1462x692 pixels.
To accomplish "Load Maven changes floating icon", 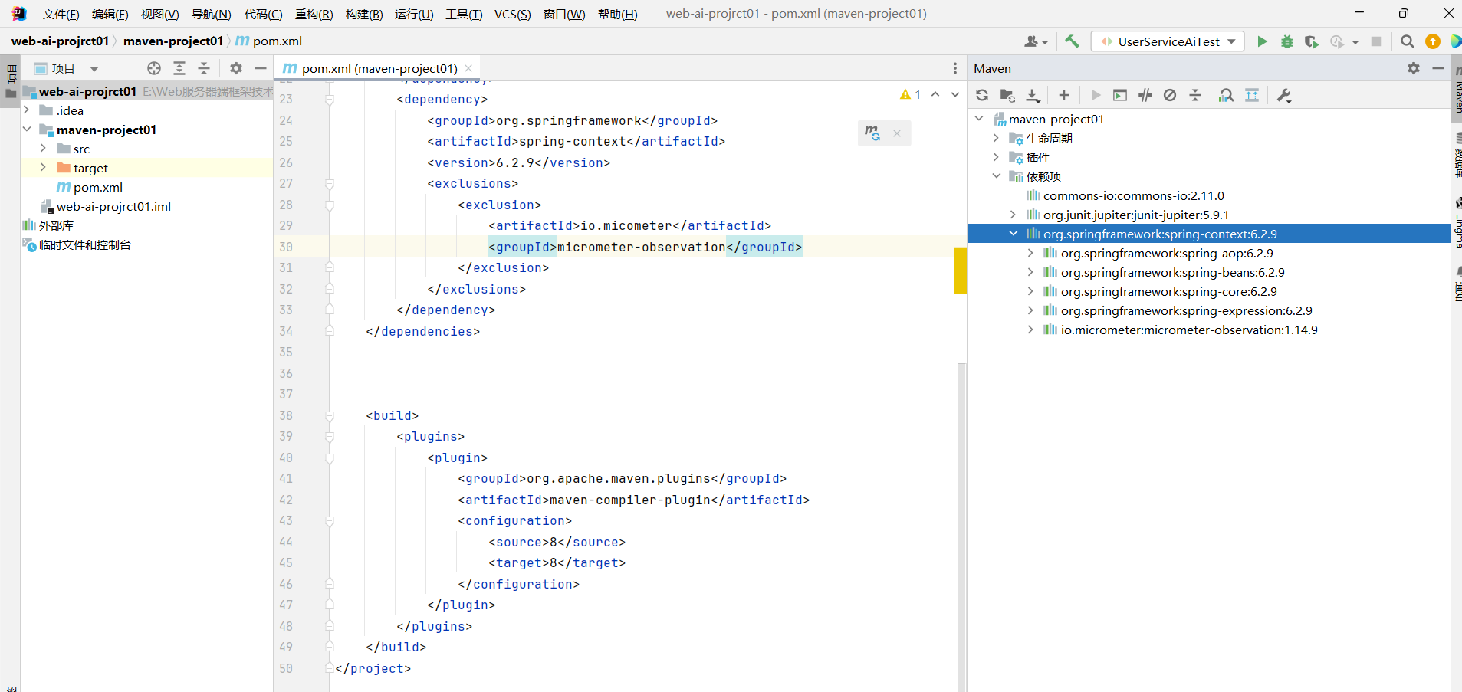I will pos(872,133).
